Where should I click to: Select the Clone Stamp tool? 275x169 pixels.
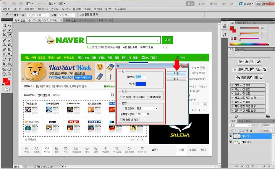tap(4, 45)
